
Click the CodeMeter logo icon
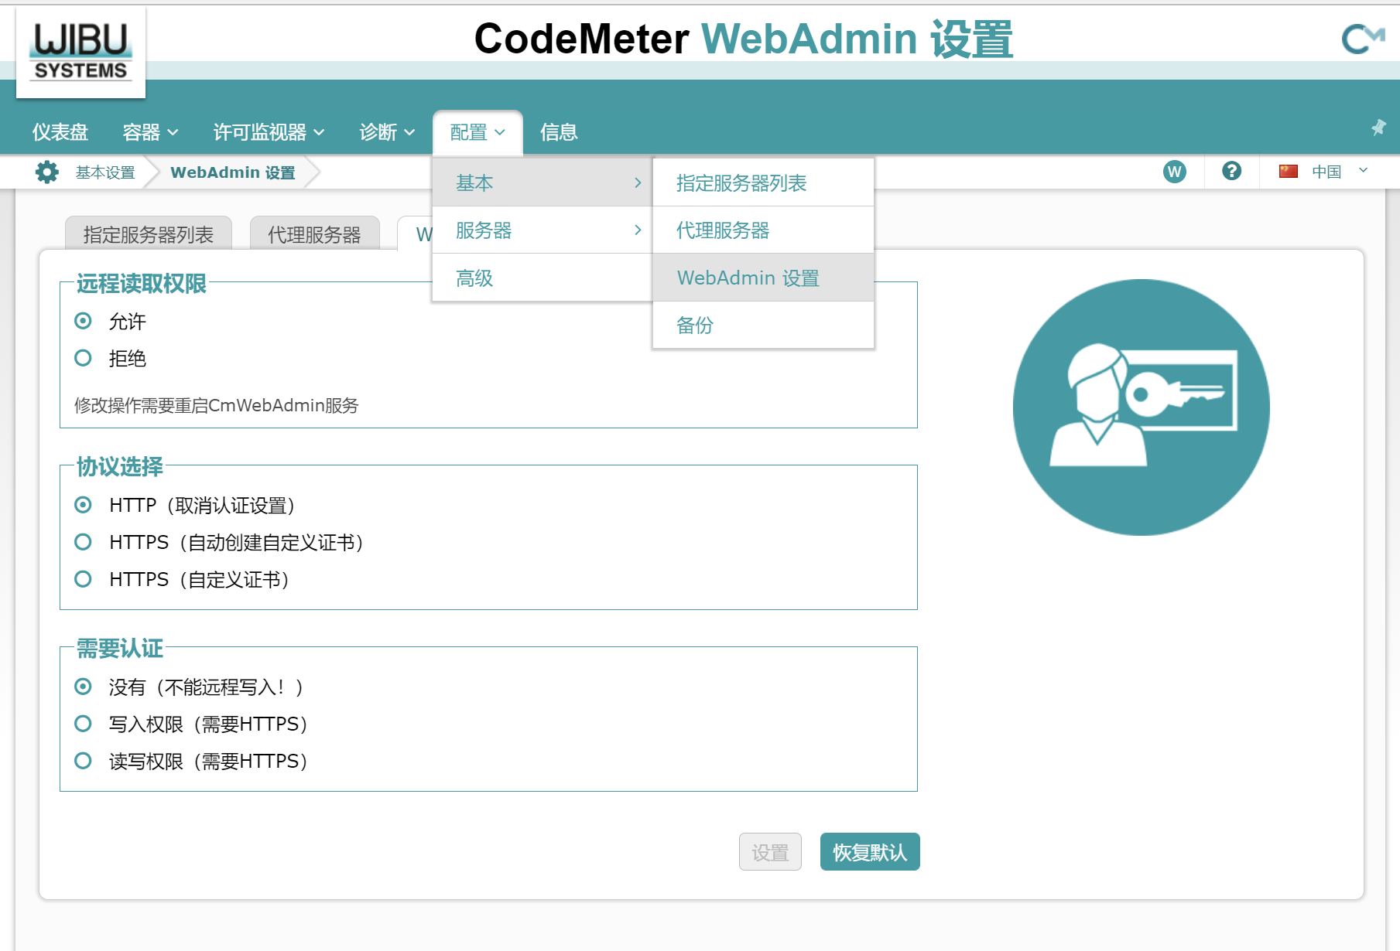pyautogui.click(x=1362, y=39)
